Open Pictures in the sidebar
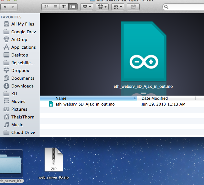Viewport: 204px width, 185px height. pos(16,109)
